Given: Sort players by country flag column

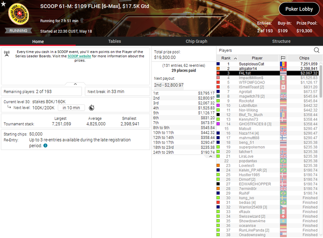Looking at the screenshot, I should coord(283,58).
